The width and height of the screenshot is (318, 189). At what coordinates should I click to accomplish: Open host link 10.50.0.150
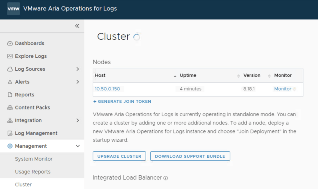107,89
